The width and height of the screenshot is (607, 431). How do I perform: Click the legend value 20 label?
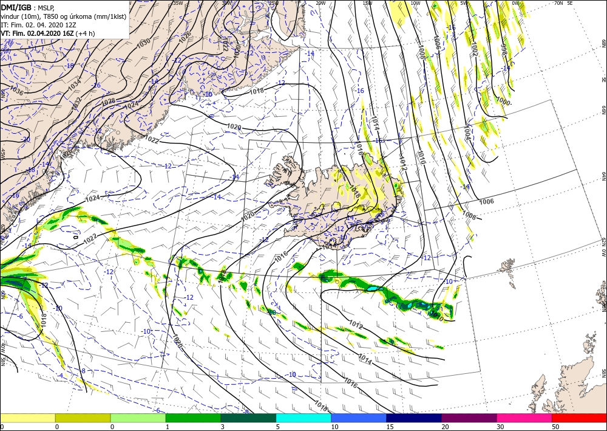pyautogui.click(x=445, y=427)
